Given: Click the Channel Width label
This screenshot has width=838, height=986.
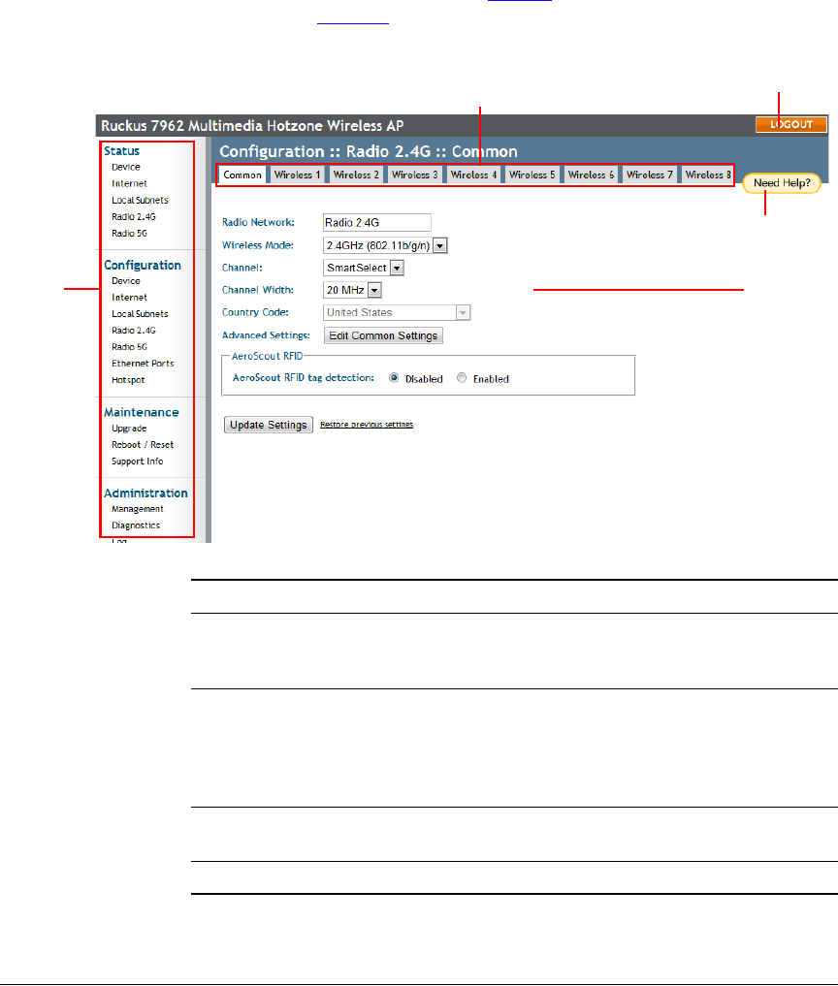Looking at the screenshot, I should (x=258, y=290).
